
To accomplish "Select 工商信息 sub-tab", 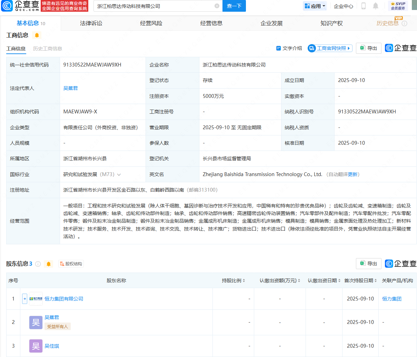I will 16,49.
